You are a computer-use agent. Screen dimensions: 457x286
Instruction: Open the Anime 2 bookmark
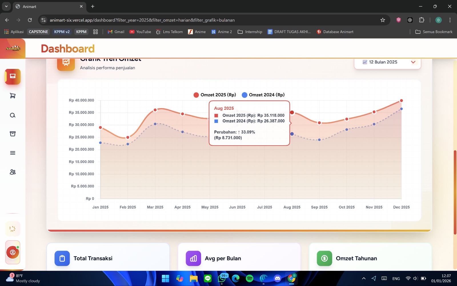[x=222, y=32]
